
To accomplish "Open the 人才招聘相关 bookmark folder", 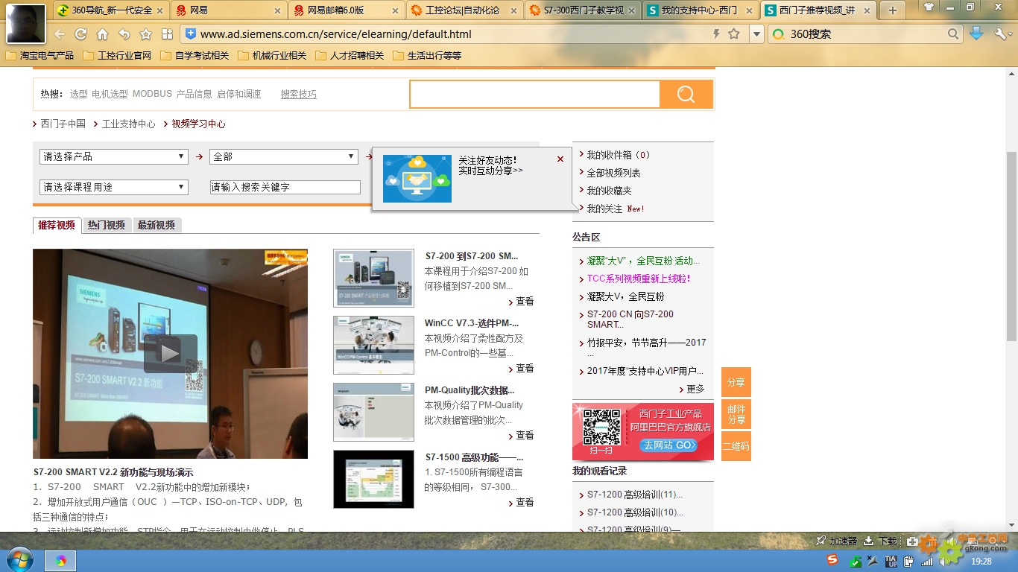I will (350, 55).
